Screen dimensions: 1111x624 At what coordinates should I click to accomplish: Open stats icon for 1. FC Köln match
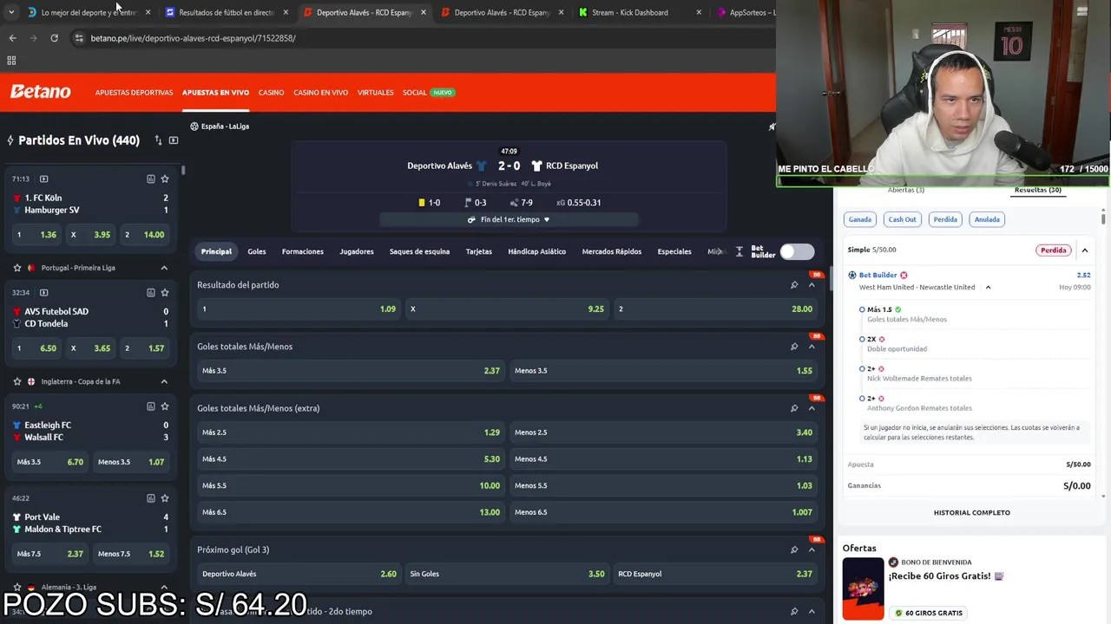[150, 179]
